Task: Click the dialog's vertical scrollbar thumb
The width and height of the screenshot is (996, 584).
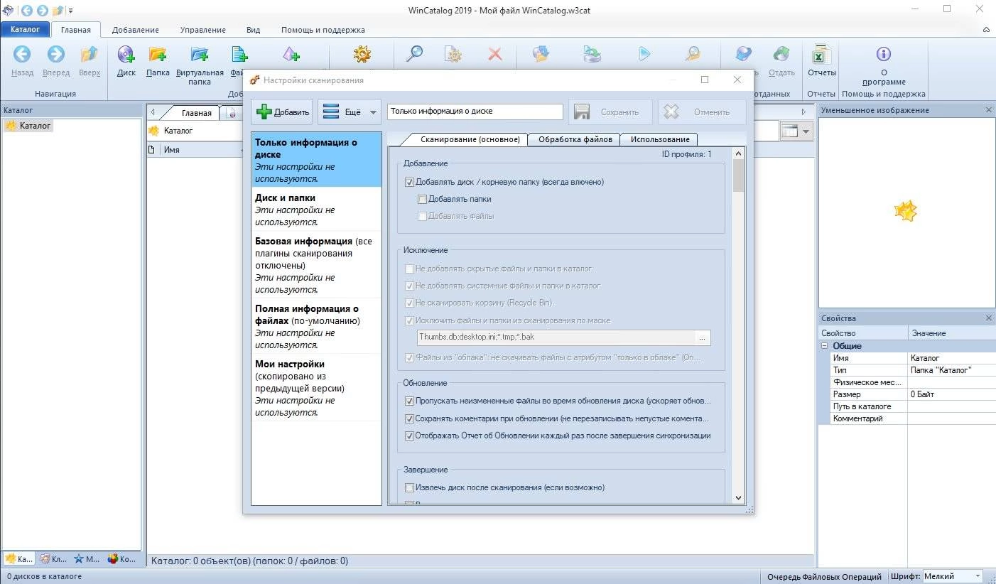Action: [x=738, y=175]
